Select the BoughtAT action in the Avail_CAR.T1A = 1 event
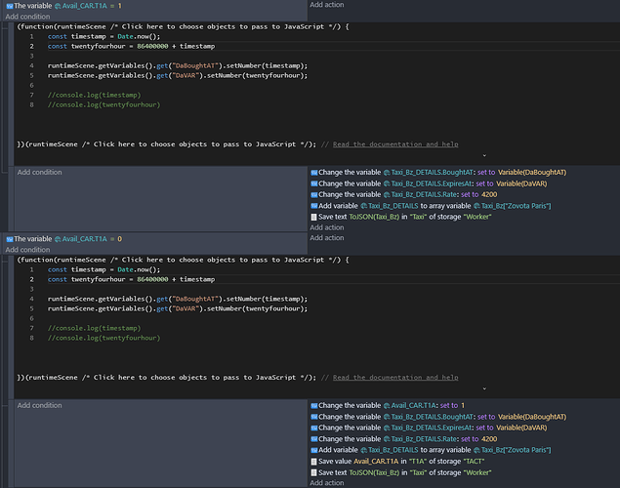Image resolution: width=620 pixels, height=488 pixels. pyautogui.click(x=438, y=173)
